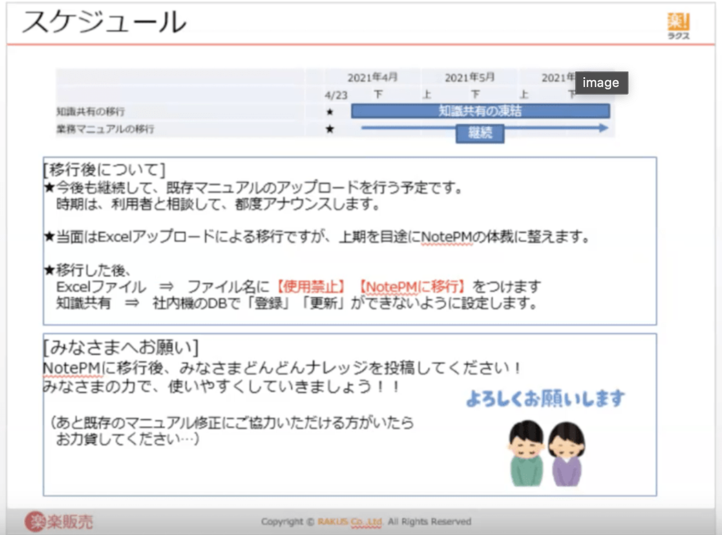
Task: Click the line みなさまの力で、使いやすく
Action: (222, 386)
